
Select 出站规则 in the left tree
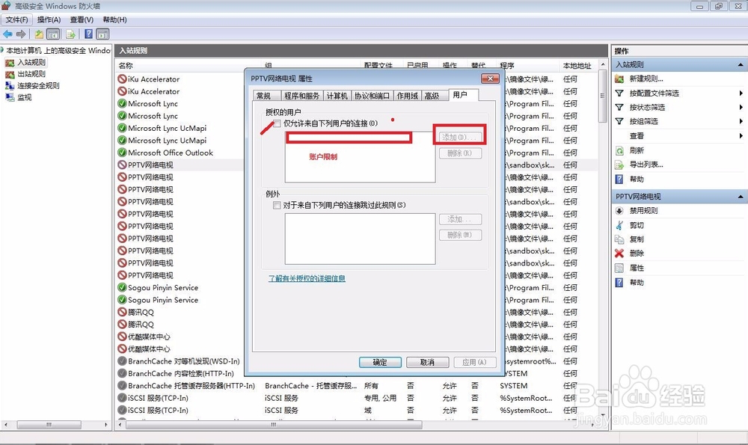coord(31,74)
